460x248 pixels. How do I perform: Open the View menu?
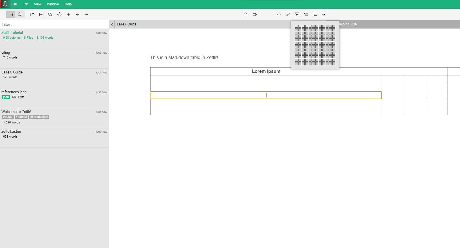38,4
